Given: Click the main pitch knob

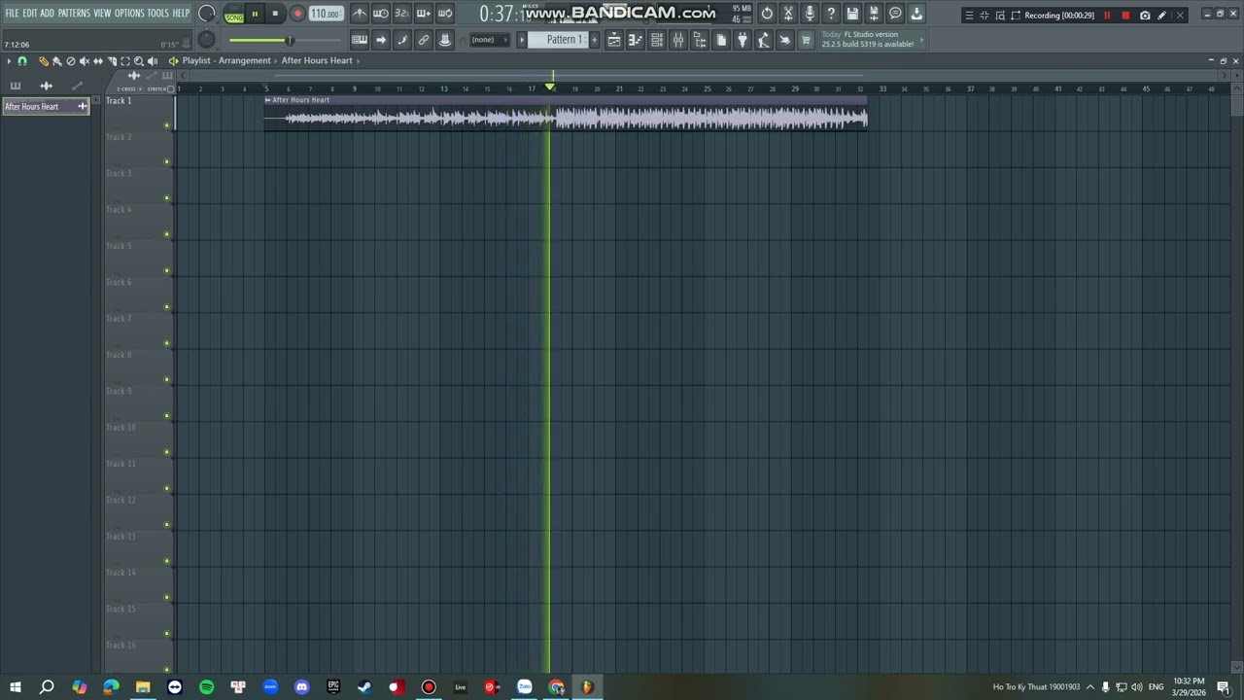Looking at the screenshot, I should 207,39.
